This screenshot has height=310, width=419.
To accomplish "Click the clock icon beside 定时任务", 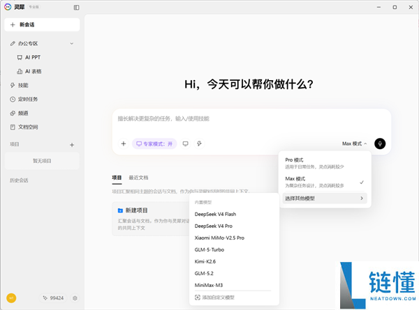I will point(13,99).
